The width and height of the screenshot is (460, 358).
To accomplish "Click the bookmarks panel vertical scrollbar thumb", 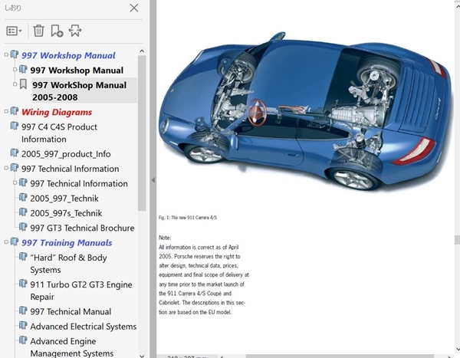I will click(142, 133).
